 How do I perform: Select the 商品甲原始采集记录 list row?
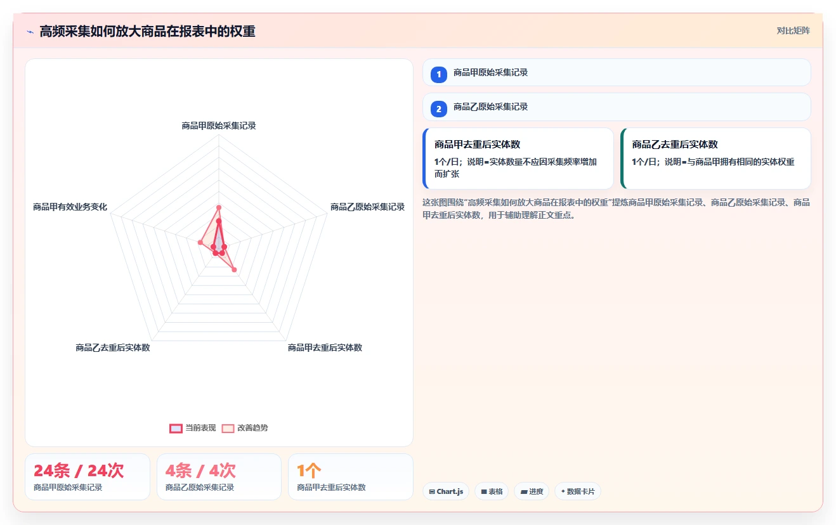coord(617,72)
